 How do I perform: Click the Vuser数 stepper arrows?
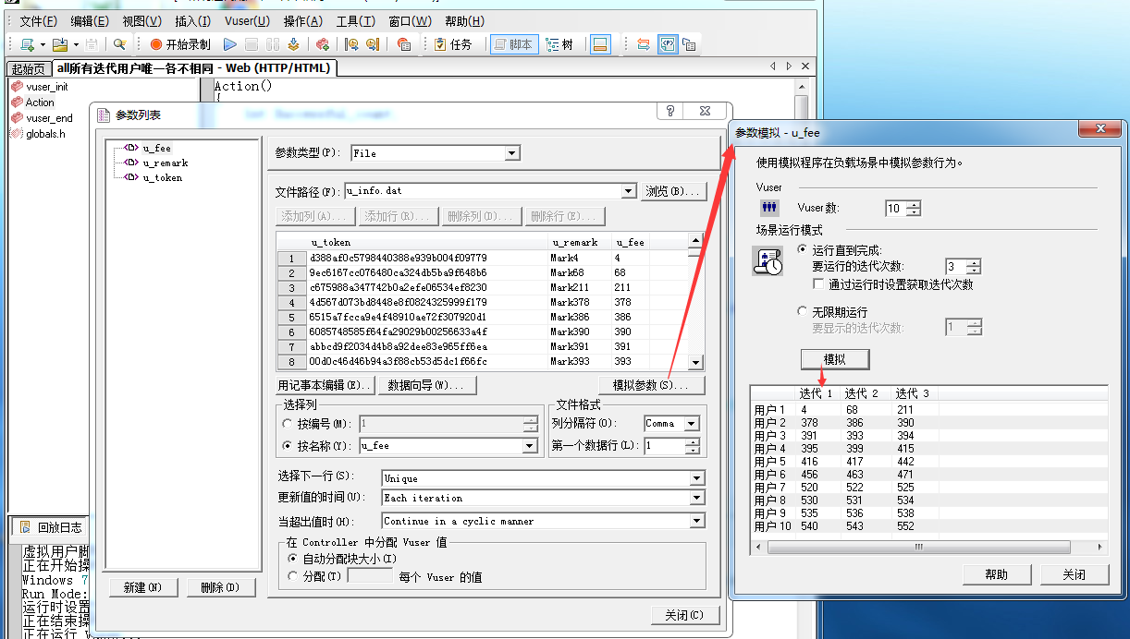[914, 209]
